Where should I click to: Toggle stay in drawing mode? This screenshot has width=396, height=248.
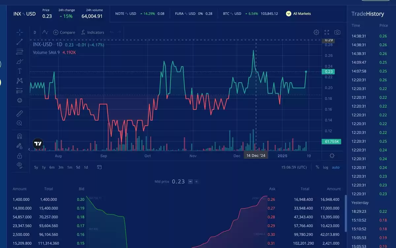click(19, 146)
